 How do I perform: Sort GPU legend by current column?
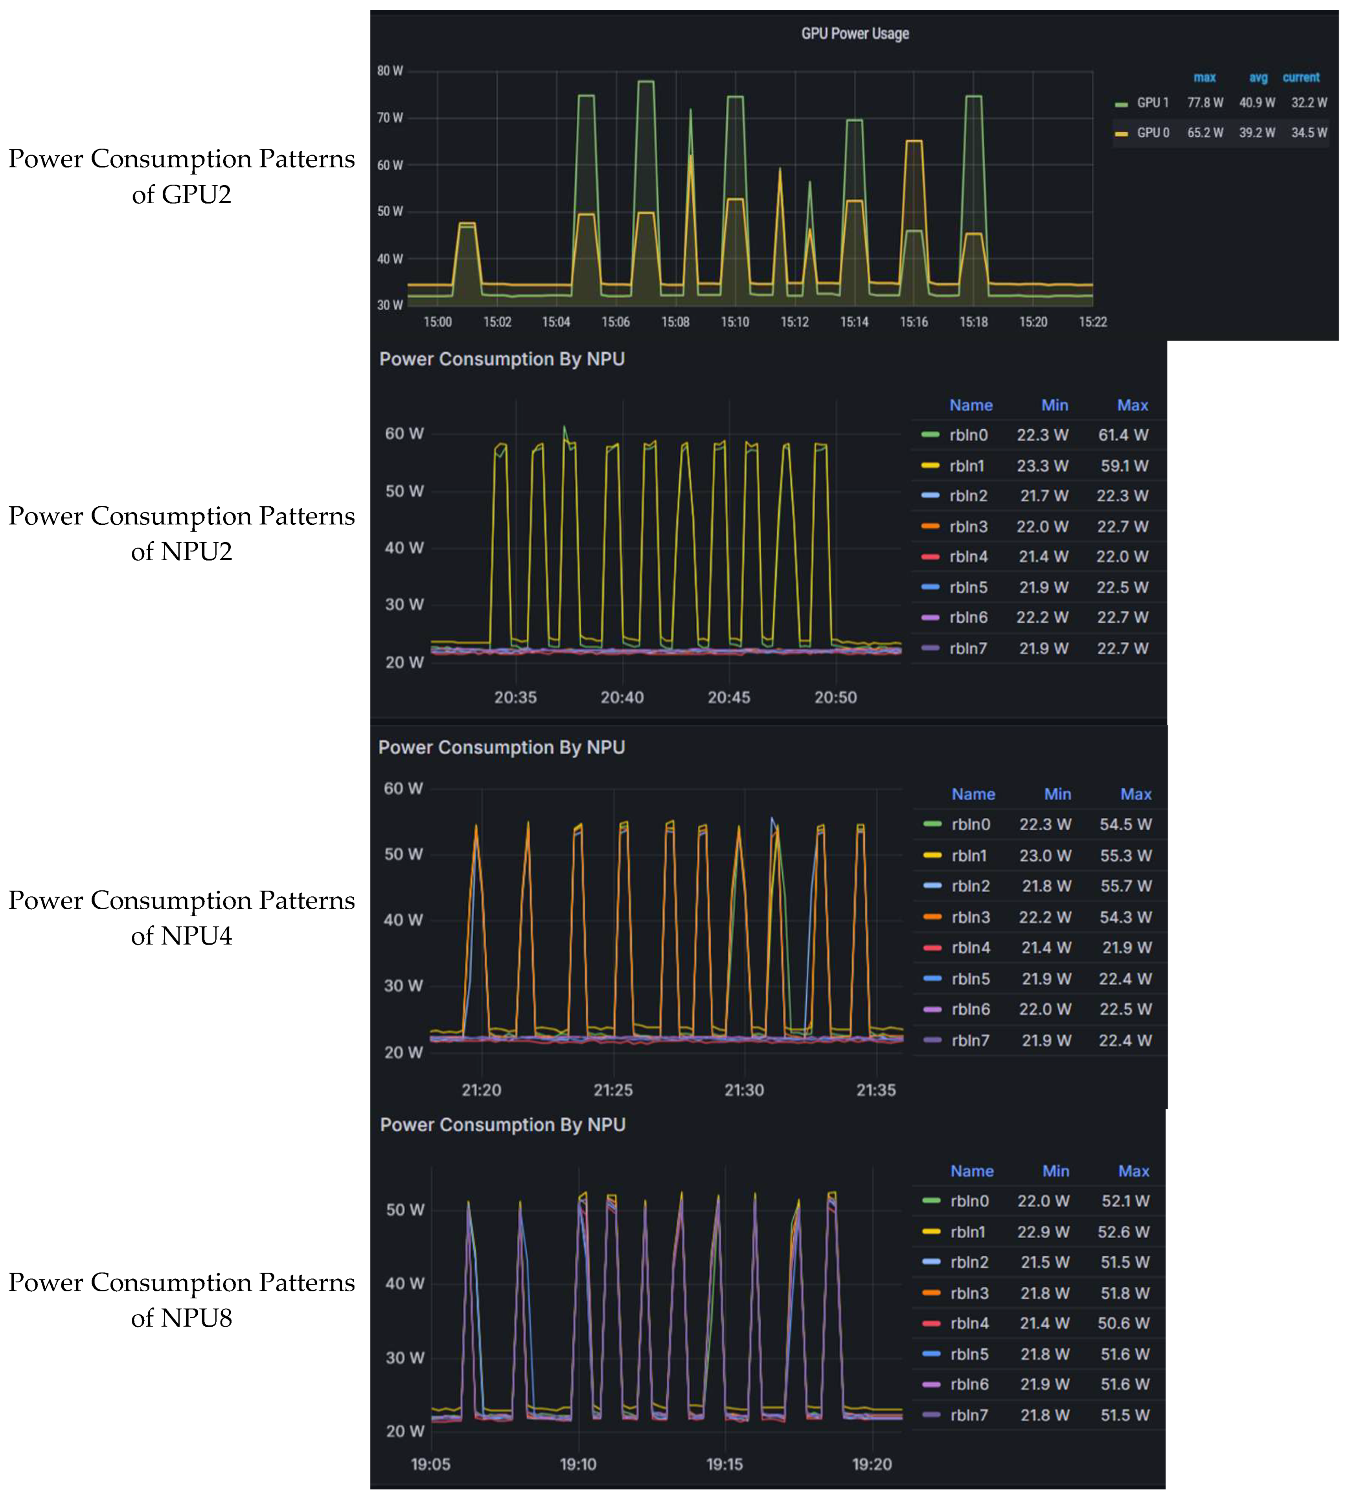pos(1300,77)
